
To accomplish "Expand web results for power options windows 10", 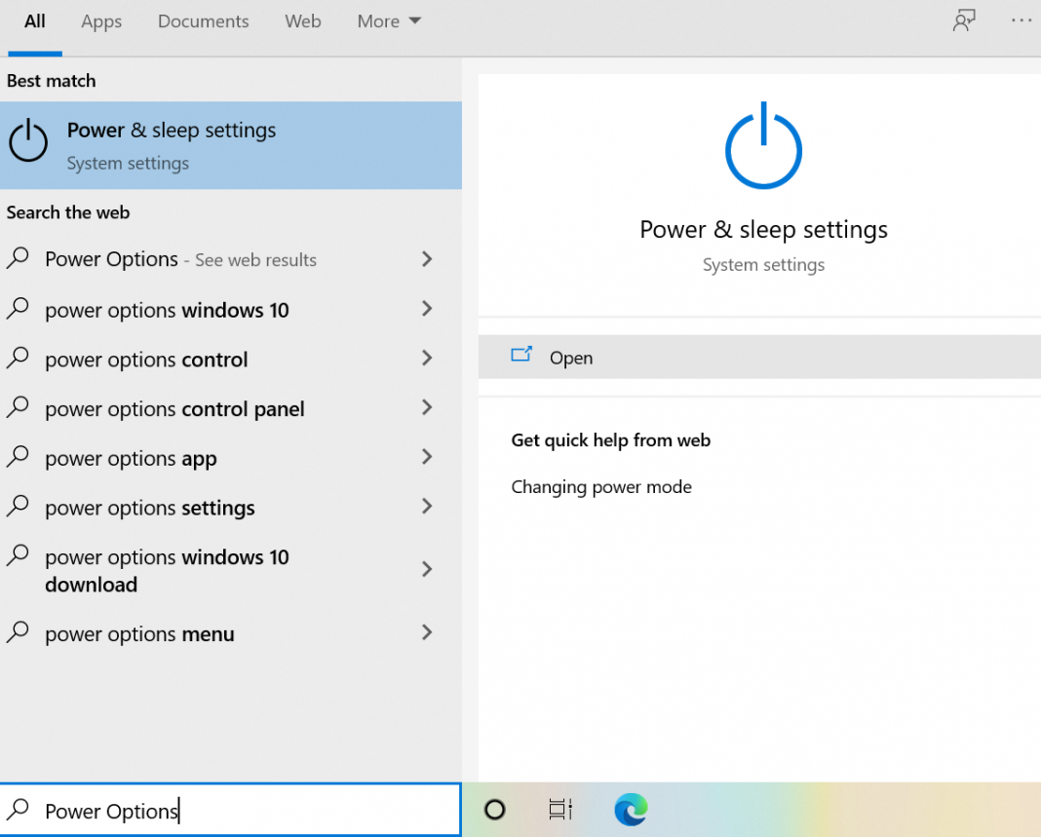I will [x=426, y=309].
